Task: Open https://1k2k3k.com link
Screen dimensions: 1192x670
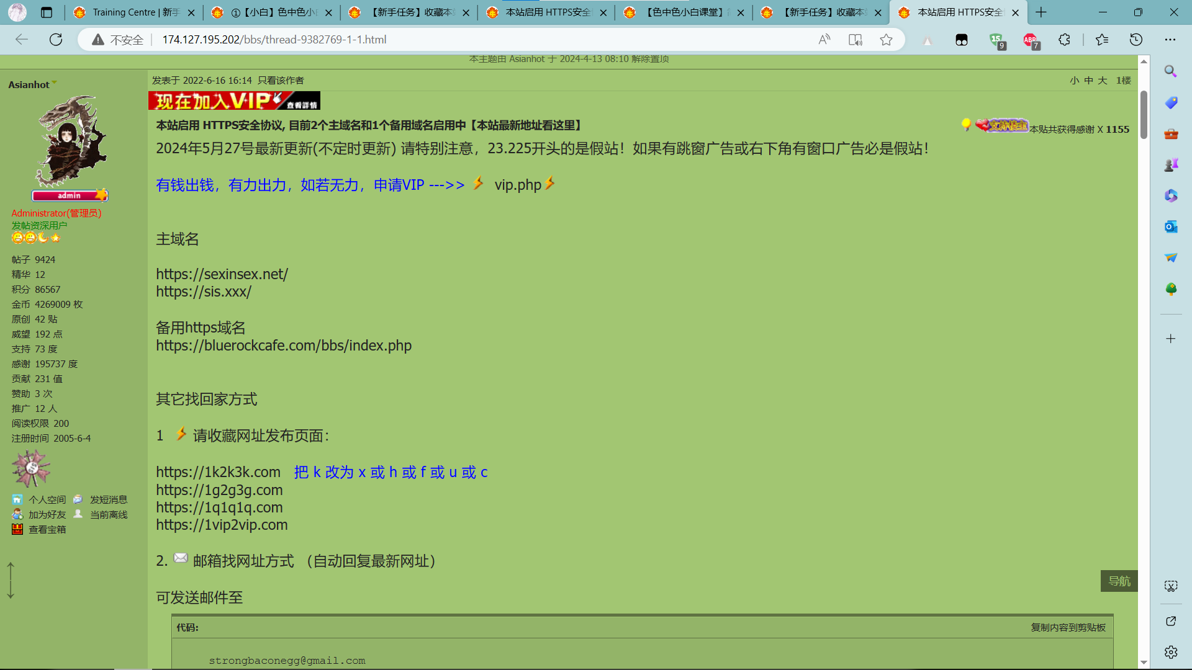Action: click(218, 472)
